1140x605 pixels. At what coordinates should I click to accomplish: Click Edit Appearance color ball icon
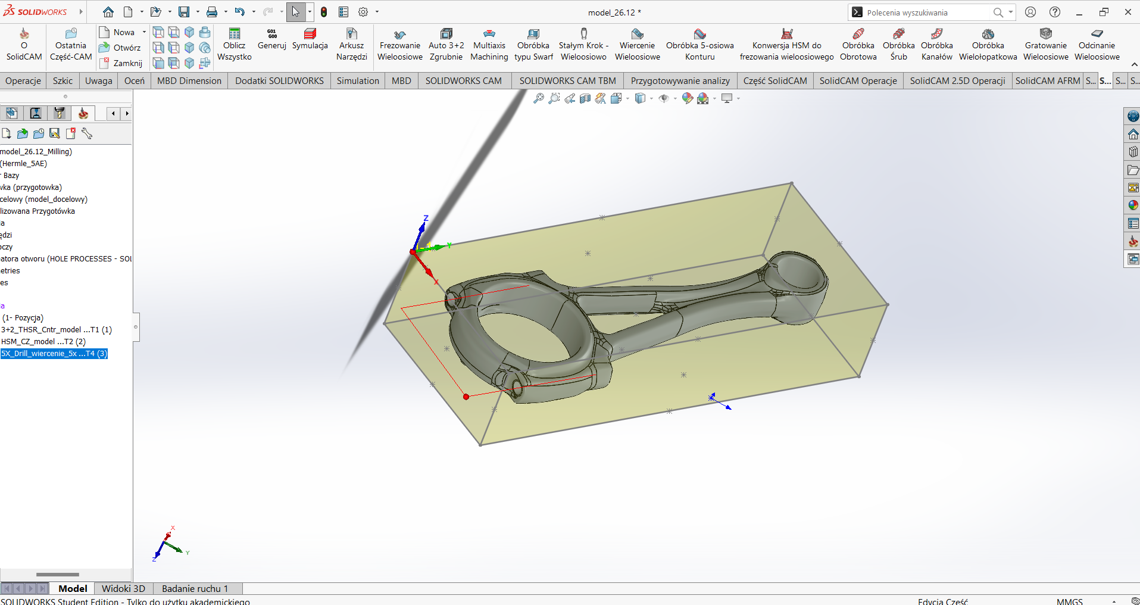point(688,98)
